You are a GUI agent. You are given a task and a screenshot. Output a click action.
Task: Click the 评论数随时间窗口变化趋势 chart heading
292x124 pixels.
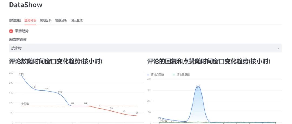click(x=55, y=62)
